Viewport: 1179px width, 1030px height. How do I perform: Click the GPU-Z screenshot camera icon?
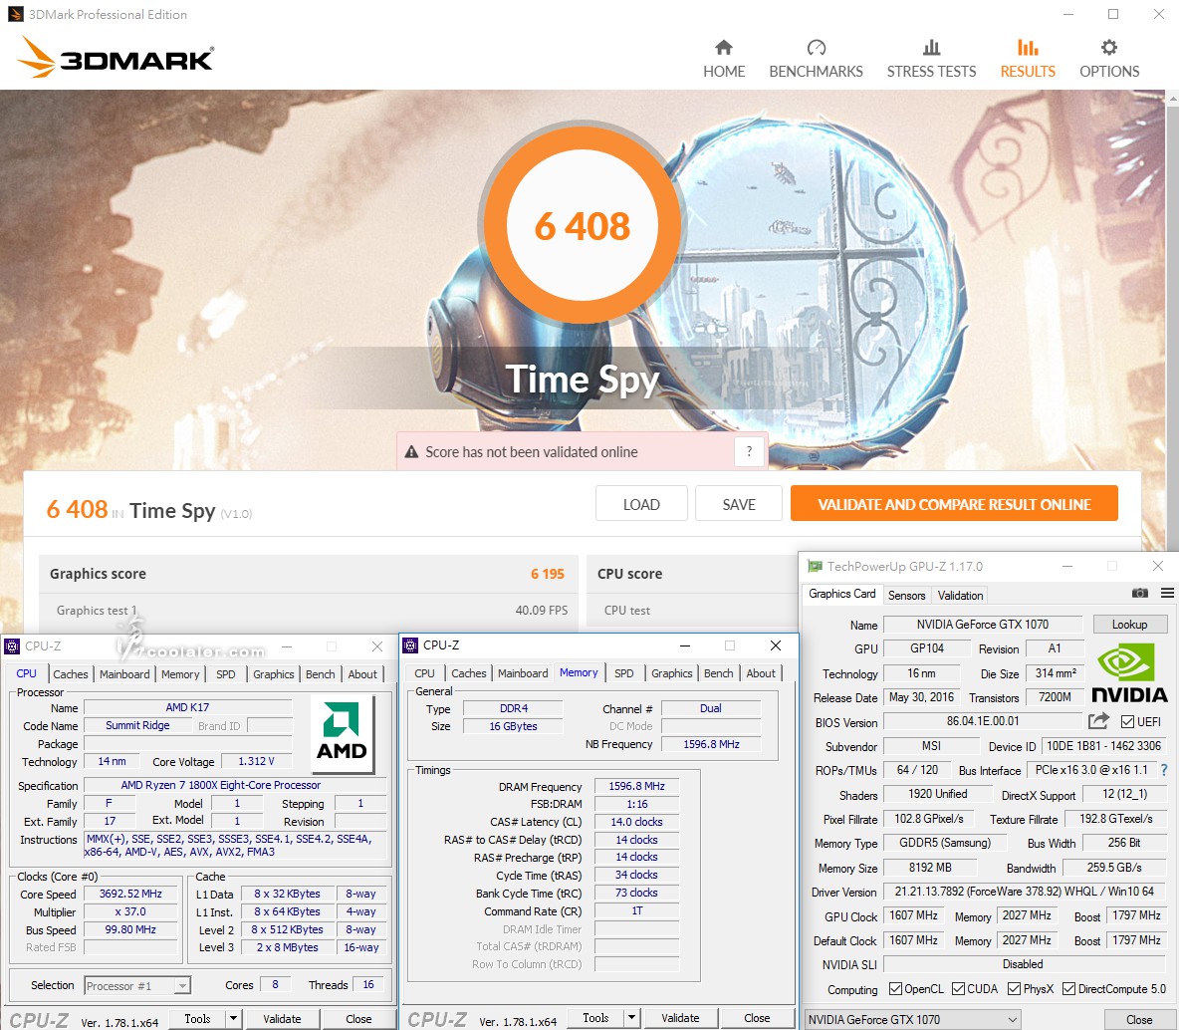pyautogui.click(x=1140, y=593)
